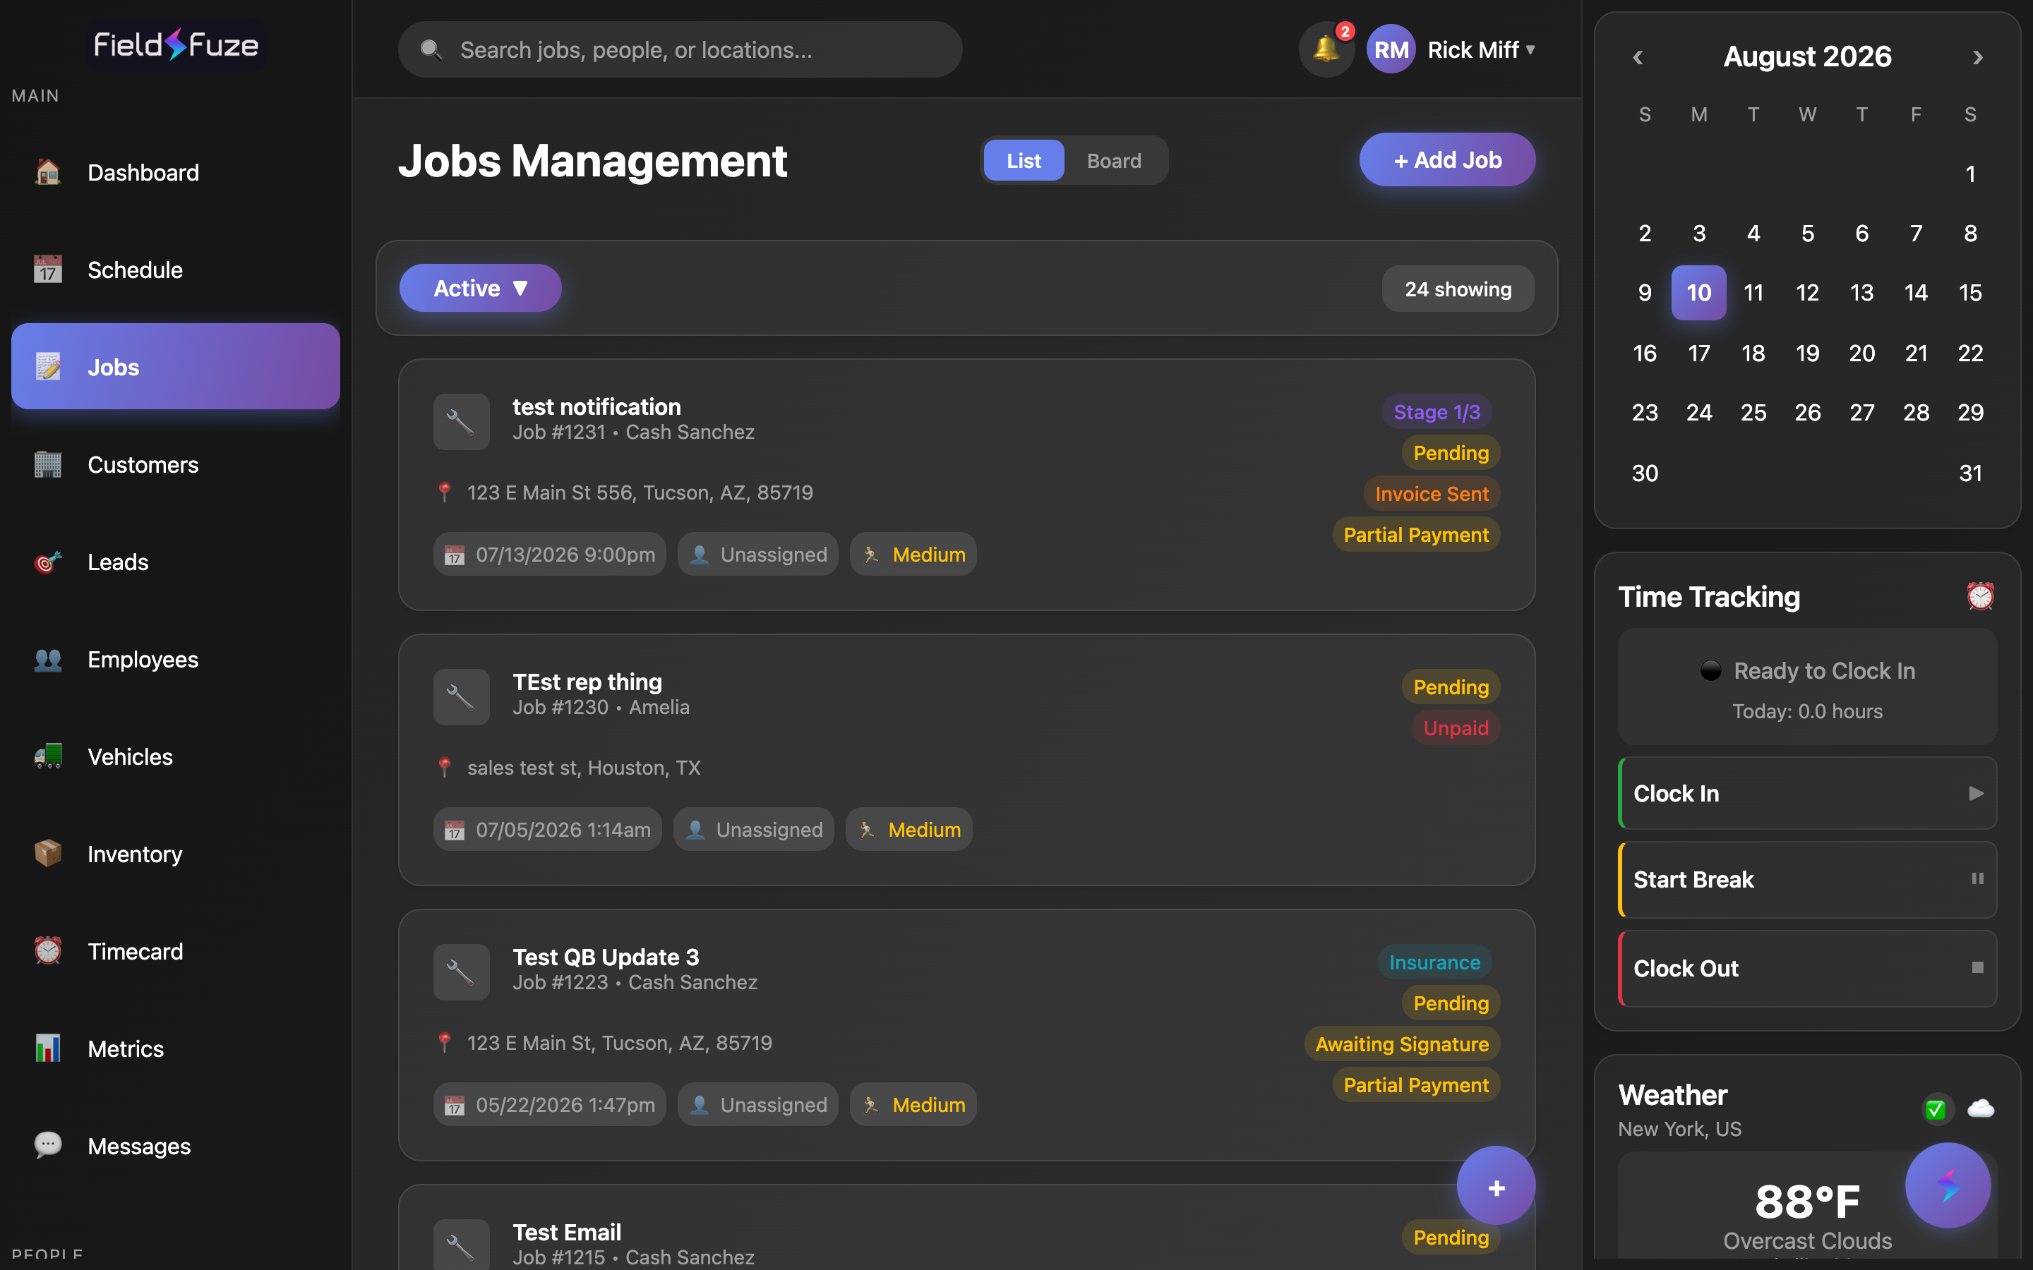
Task: Open Schedule in sidebar
Action: [x=176, y=270]
